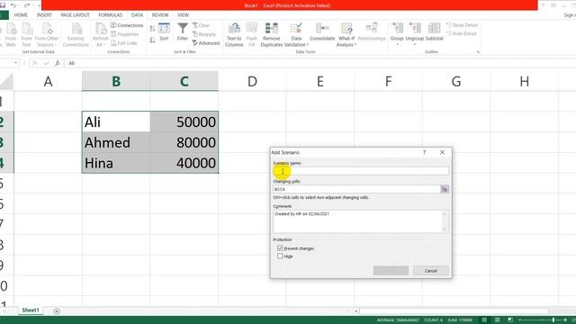Open the REVIEW tab
Viewport: 576px width, 324px height.
(x=160, y=15)
